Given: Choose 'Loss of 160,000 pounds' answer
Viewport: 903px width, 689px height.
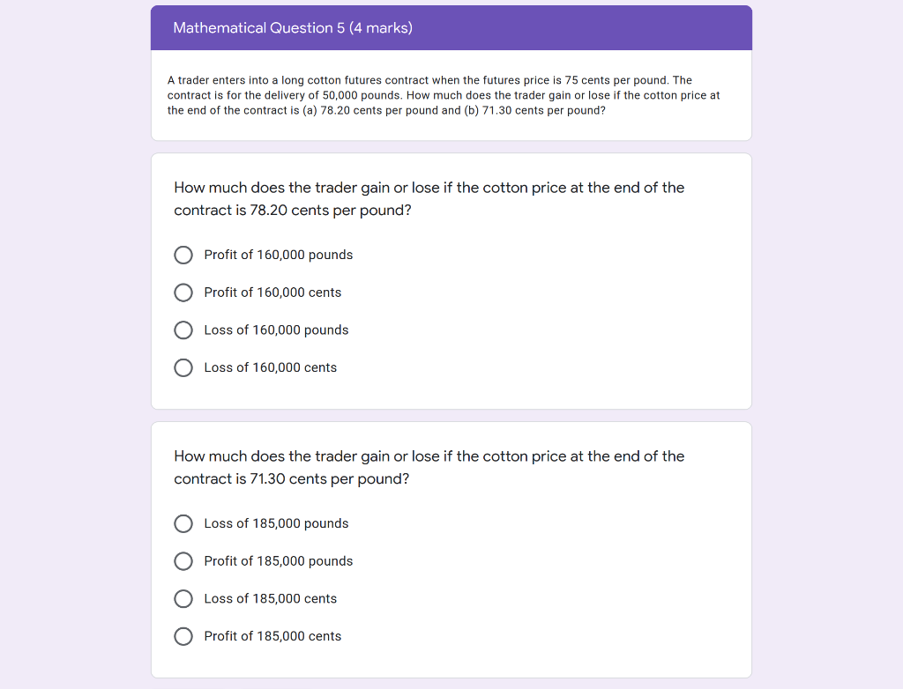Looking at the screenshot, I should 275,330.
